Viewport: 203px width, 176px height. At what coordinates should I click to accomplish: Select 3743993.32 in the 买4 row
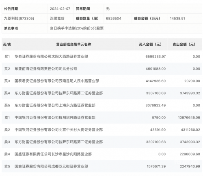pyautogui.click(x=190, y=93)
